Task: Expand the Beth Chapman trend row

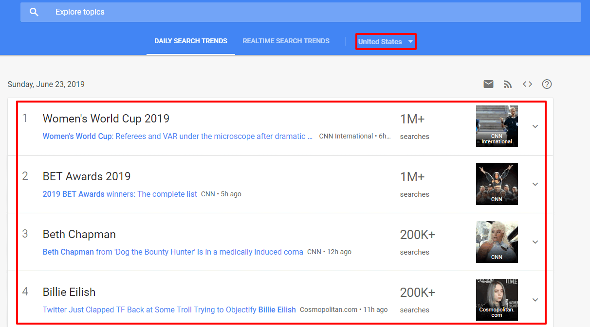Action: (x=535, y=242)
